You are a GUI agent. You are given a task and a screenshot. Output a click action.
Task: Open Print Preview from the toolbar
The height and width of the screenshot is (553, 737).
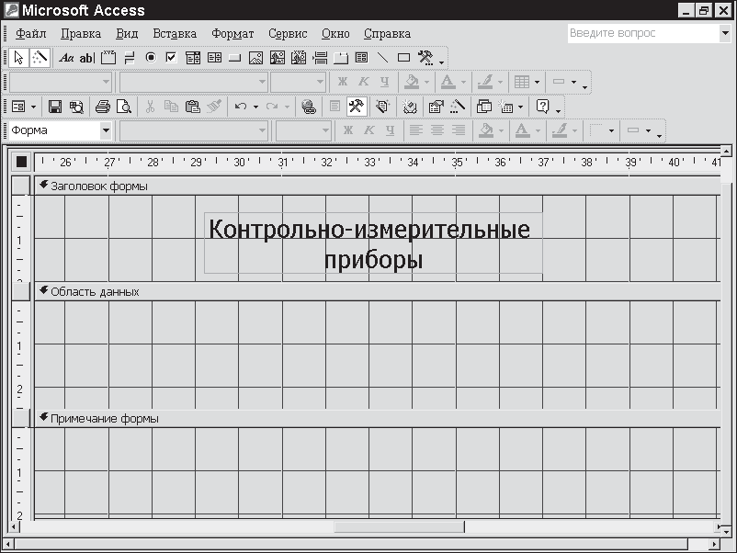pyautogui.click(x=123, y=107)
